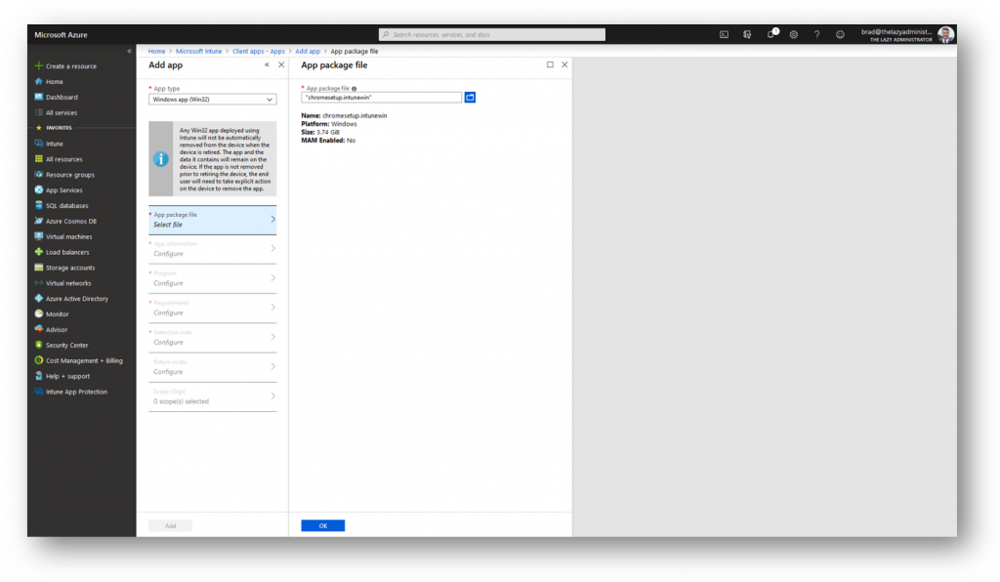
Task: Open Requirements Configure step
Action: [212, 309]
